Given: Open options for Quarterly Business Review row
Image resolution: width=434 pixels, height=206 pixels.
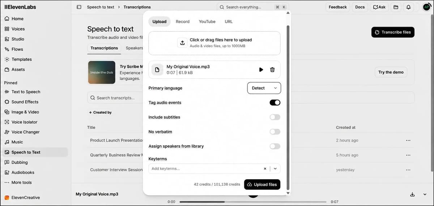Looking at the screenshot, I should click(408, 155).
